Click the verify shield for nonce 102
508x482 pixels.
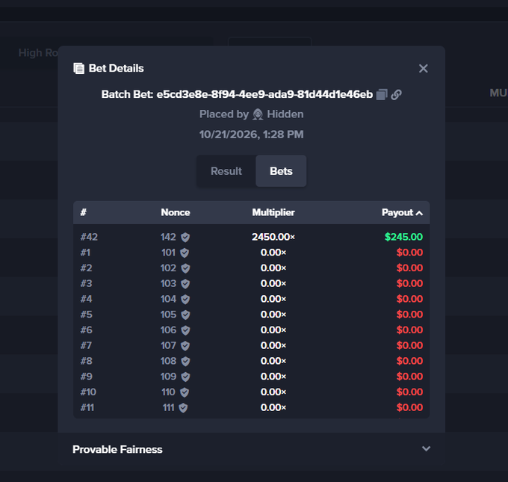(185, 268)
